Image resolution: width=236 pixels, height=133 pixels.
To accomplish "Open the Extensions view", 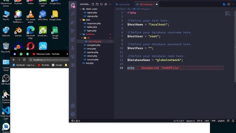I will pos(73,40).
